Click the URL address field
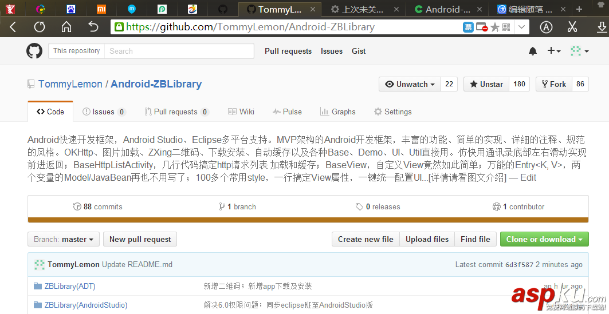The width and height of the screenshot is (609, 314). pyautogui.click(x=288, y=27)
